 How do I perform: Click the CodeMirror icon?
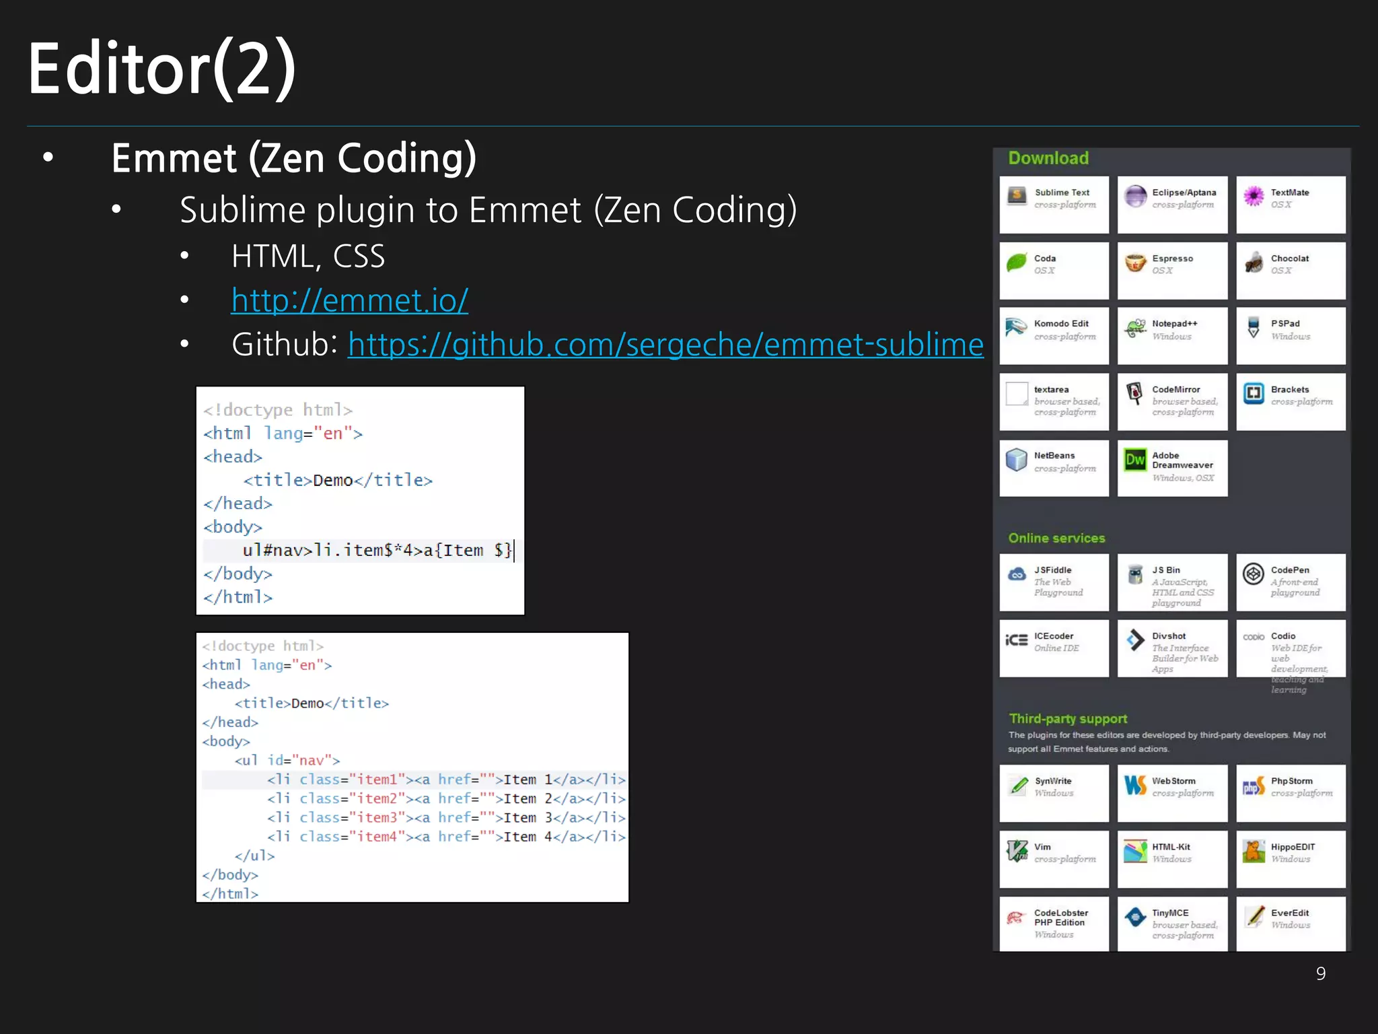pos(1135,394)
